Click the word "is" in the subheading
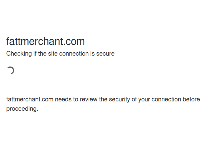The width and height of the screenshot is (208, 156). 92,54
